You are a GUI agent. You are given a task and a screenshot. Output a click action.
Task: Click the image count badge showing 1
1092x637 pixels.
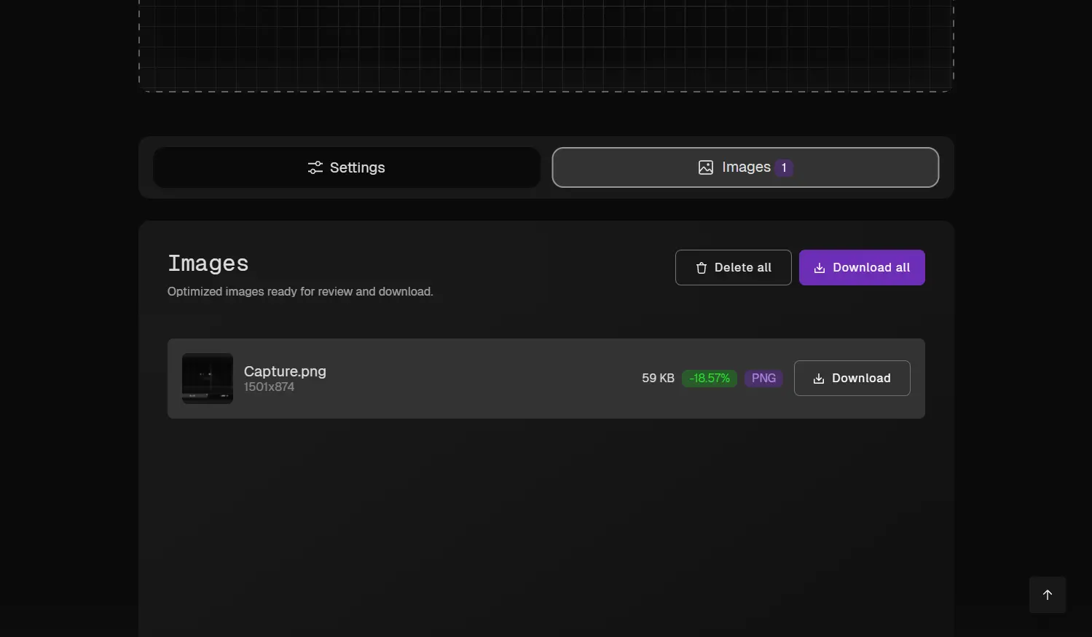tap(784, 168)
